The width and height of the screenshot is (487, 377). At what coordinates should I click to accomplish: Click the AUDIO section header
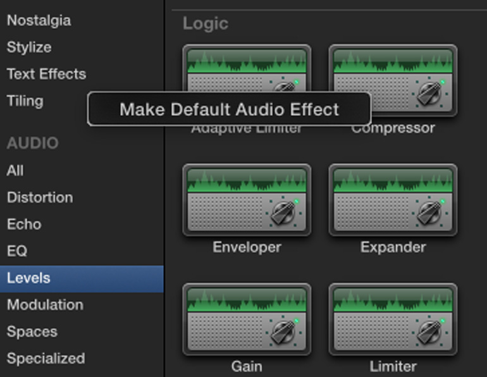(x=33, y=143)
